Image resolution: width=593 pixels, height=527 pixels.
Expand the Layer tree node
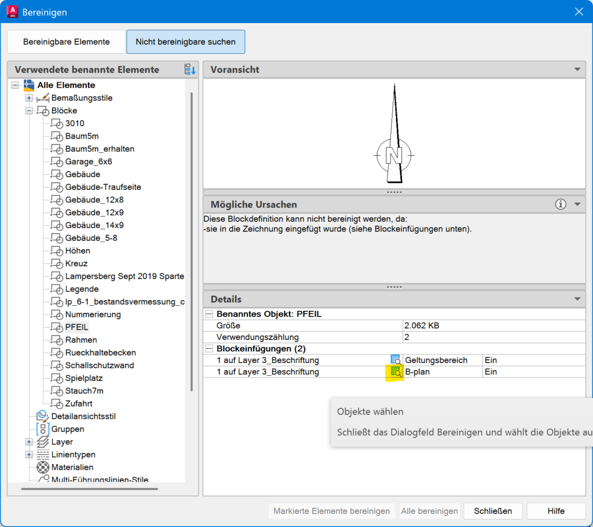tap(29, 442)
